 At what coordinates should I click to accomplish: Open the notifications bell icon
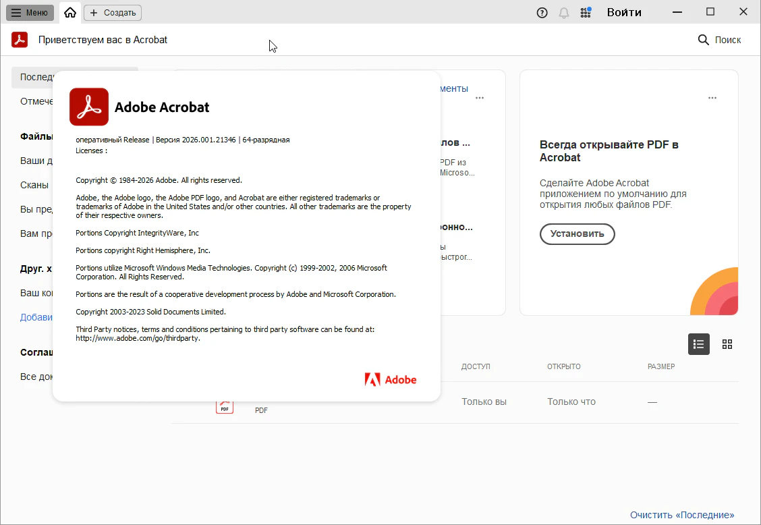564,12
